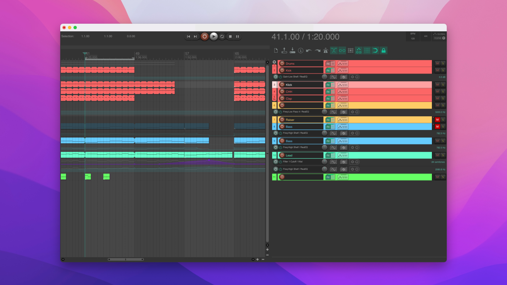Arm the Lead track record button
This screenshot has width=507, height=285.
[x=282, y=155]
